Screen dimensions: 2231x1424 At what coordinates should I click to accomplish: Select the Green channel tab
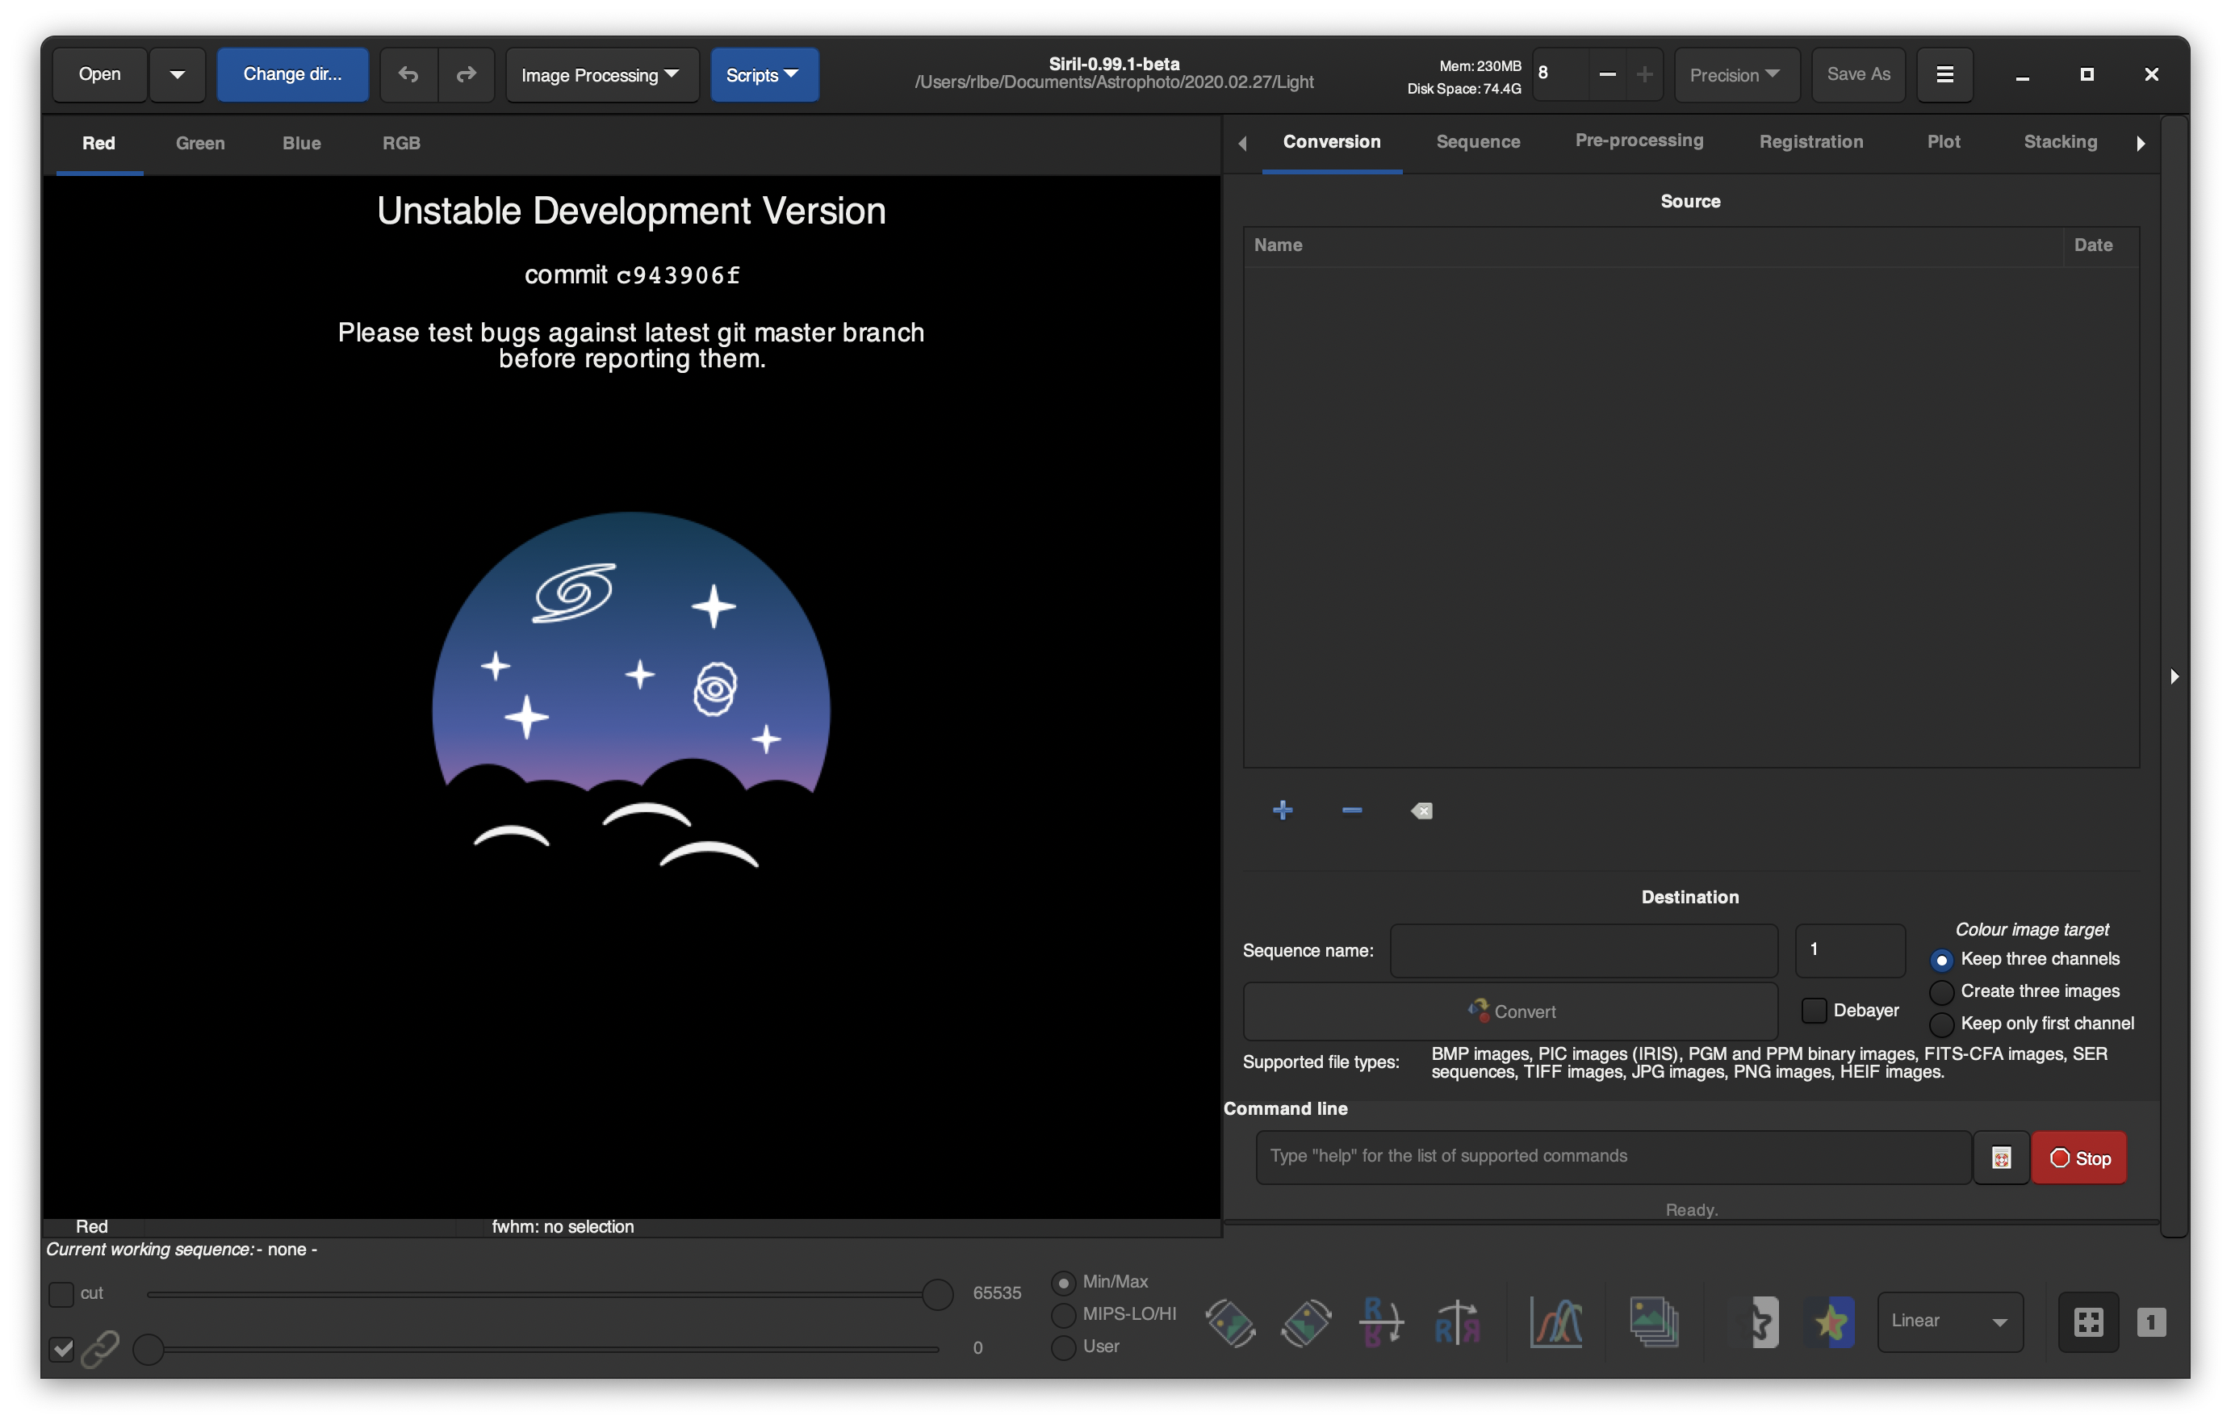point(200,144)
